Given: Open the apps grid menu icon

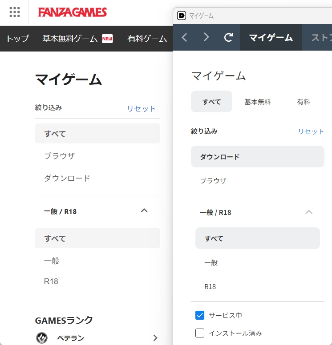Looking at the screenshot, I should click(x=15, y=12).
